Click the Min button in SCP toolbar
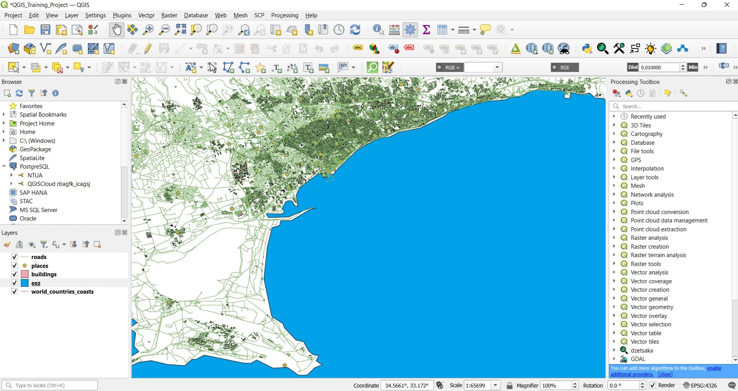738x391 pixels. point(693,67)
